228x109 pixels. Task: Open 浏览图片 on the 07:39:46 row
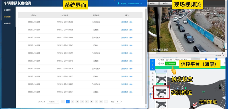[x=125, y=38]
